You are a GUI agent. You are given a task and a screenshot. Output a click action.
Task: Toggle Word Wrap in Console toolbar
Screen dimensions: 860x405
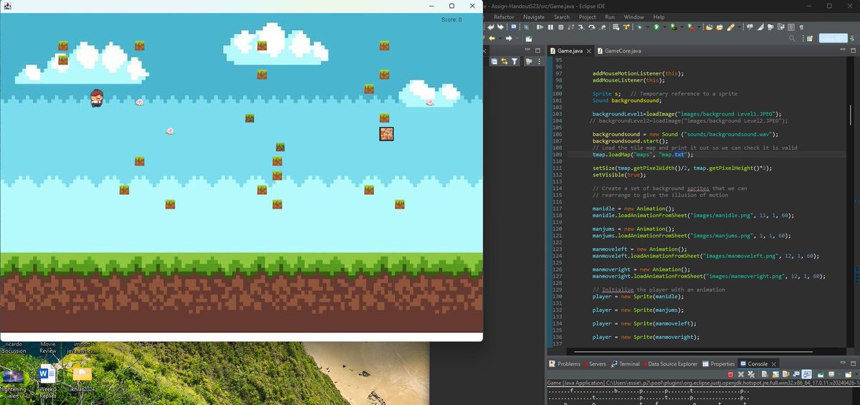click(785, 374)
